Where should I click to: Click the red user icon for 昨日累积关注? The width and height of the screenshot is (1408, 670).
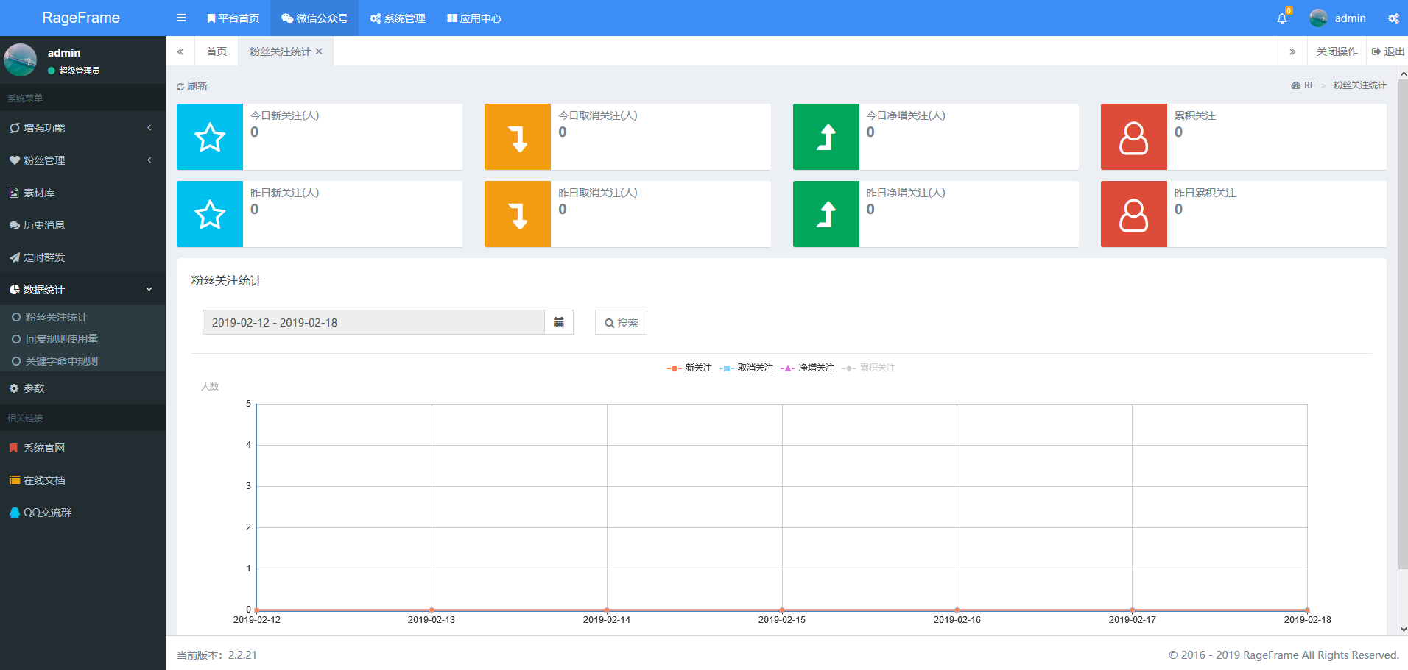tap(1134, 214)
